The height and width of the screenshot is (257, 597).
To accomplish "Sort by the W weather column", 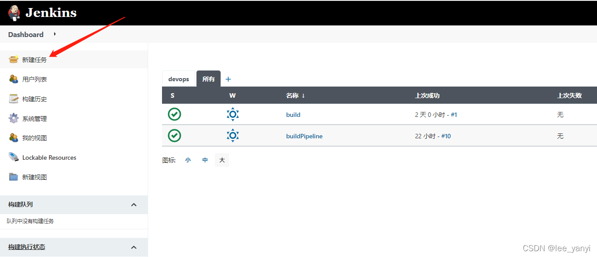I will (232, 95).
